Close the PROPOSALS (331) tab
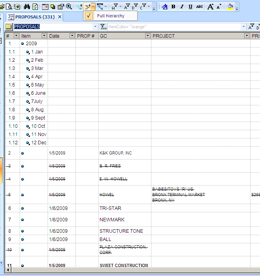 tap(60, 17)
